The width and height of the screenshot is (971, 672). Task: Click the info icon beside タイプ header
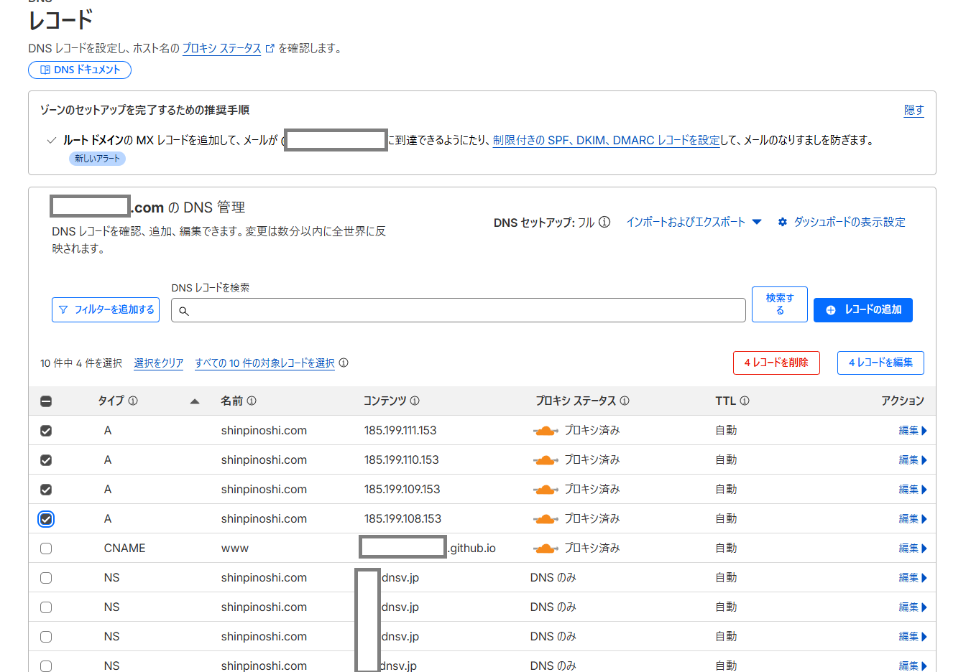[x=133, y=401]
